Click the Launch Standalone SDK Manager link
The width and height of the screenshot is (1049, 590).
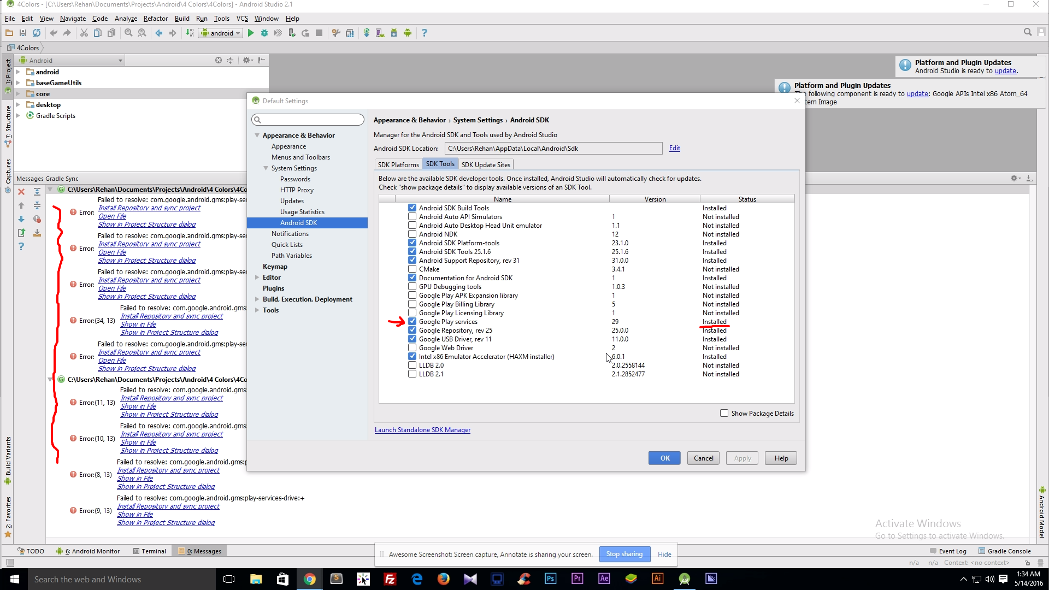click(x=422, y=430)
